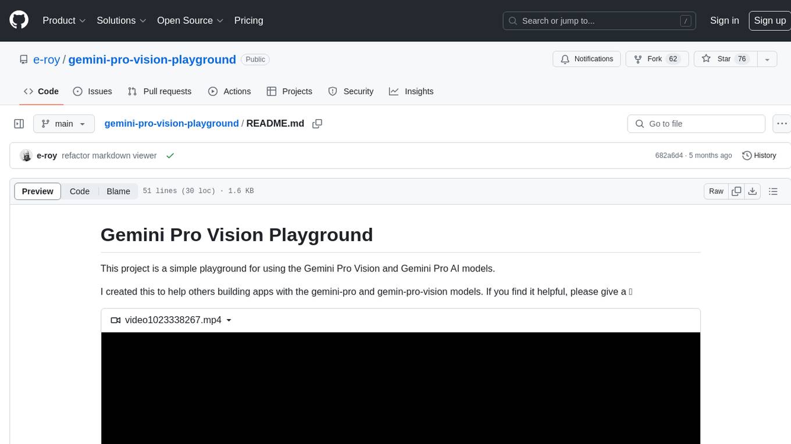Open the e-roy owner profile link
The image size is (791, 444).
pos(47,59)
